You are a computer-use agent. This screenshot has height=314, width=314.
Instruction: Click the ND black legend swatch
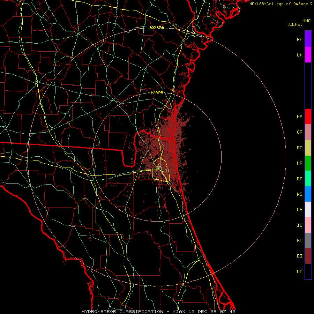click(308, 271)
